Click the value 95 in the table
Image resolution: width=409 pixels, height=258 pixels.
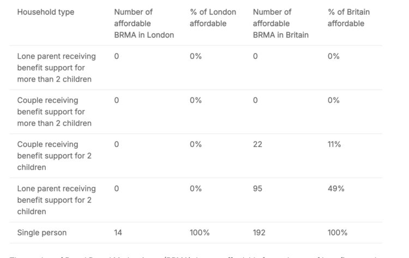click(257, 189)
